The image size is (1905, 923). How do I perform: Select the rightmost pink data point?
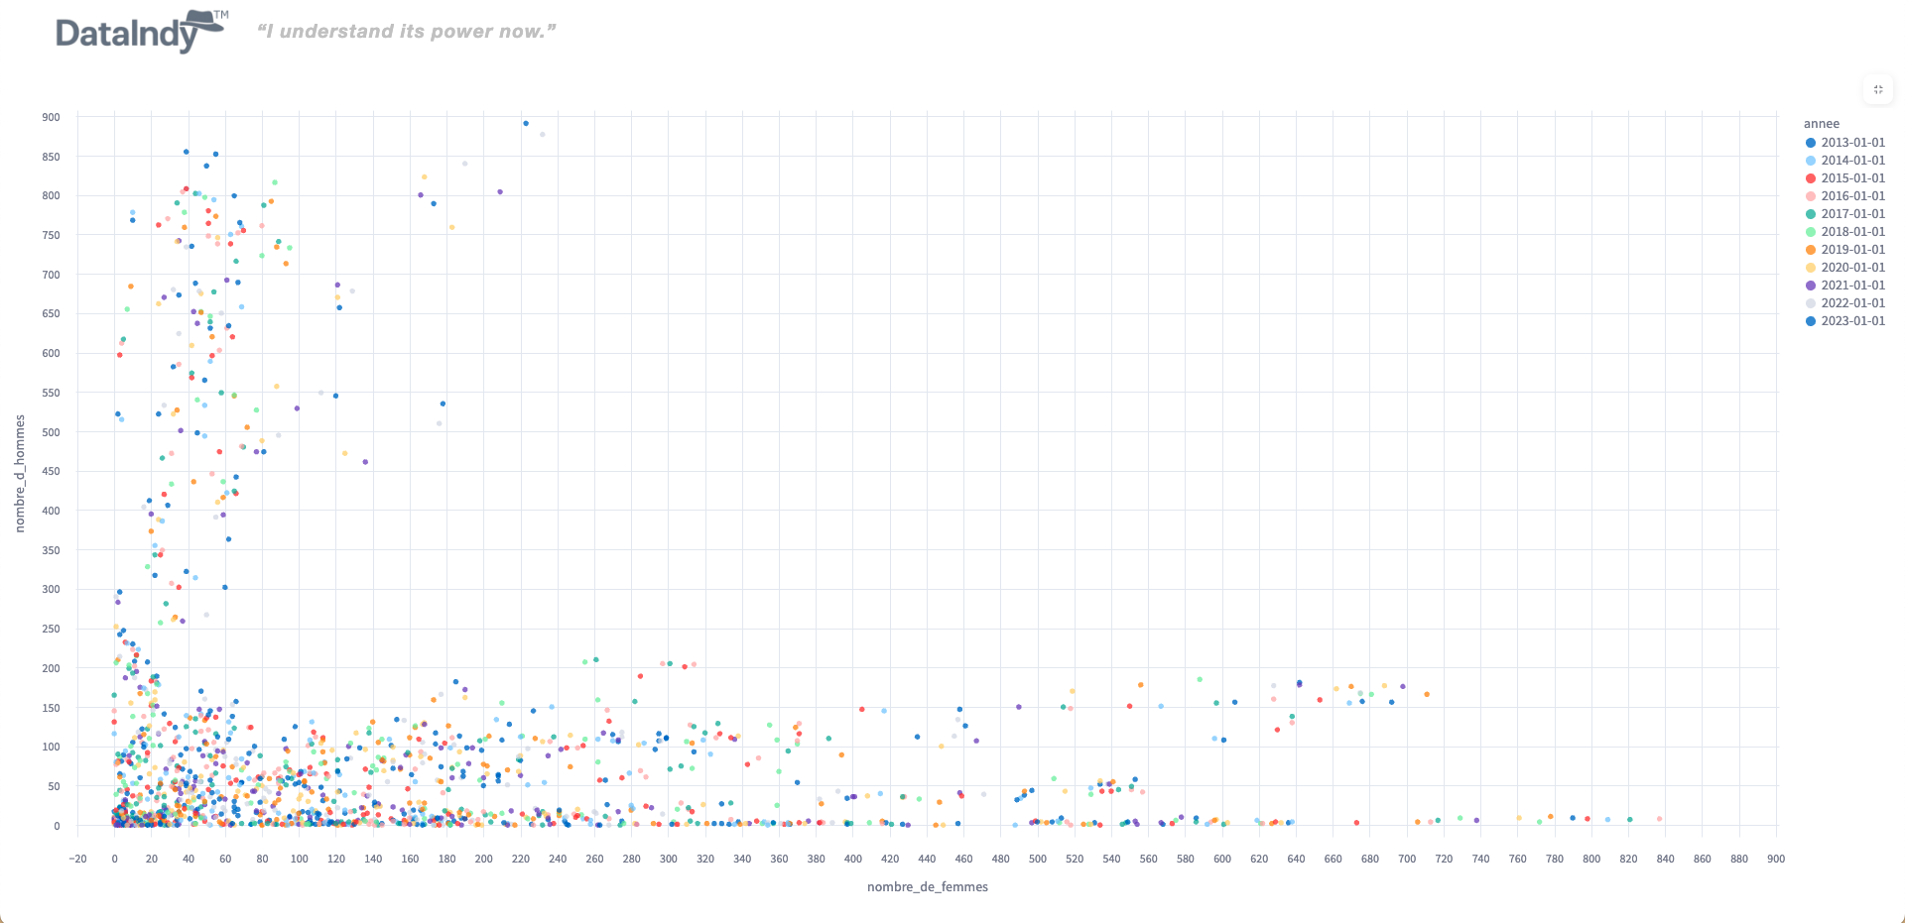point(1659,819)
